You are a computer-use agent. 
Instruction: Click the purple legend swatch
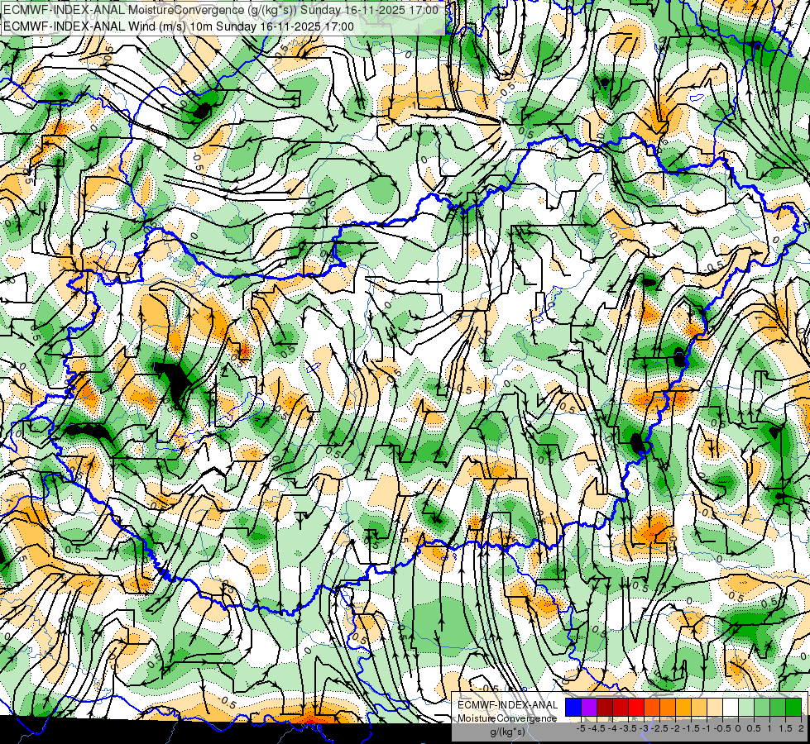(589, 708)
